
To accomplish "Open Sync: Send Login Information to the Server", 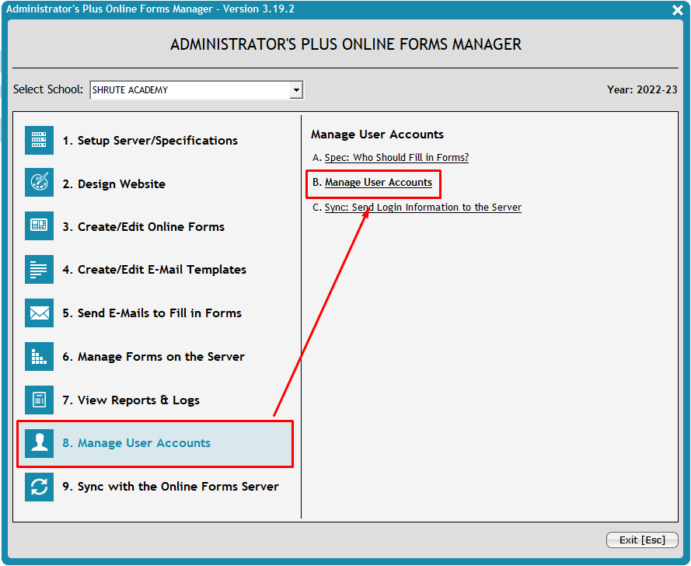I will [423, 207].
